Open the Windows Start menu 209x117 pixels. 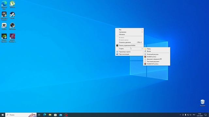pos(3,115)
